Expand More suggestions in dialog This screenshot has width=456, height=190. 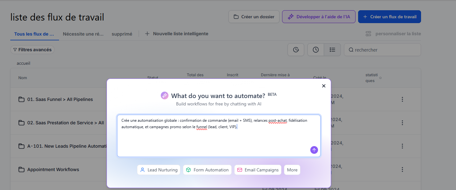pos(292,170)
